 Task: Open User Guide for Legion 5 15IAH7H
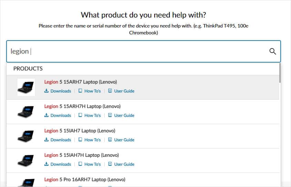121,164
